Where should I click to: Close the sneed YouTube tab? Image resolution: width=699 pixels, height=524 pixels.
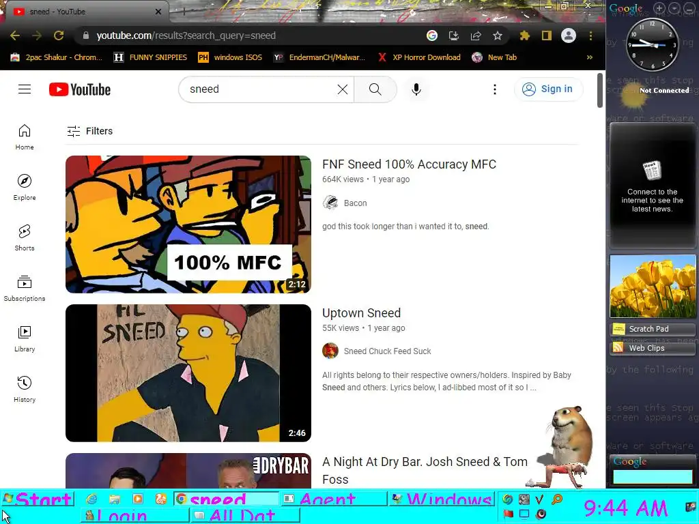[158, 12]
